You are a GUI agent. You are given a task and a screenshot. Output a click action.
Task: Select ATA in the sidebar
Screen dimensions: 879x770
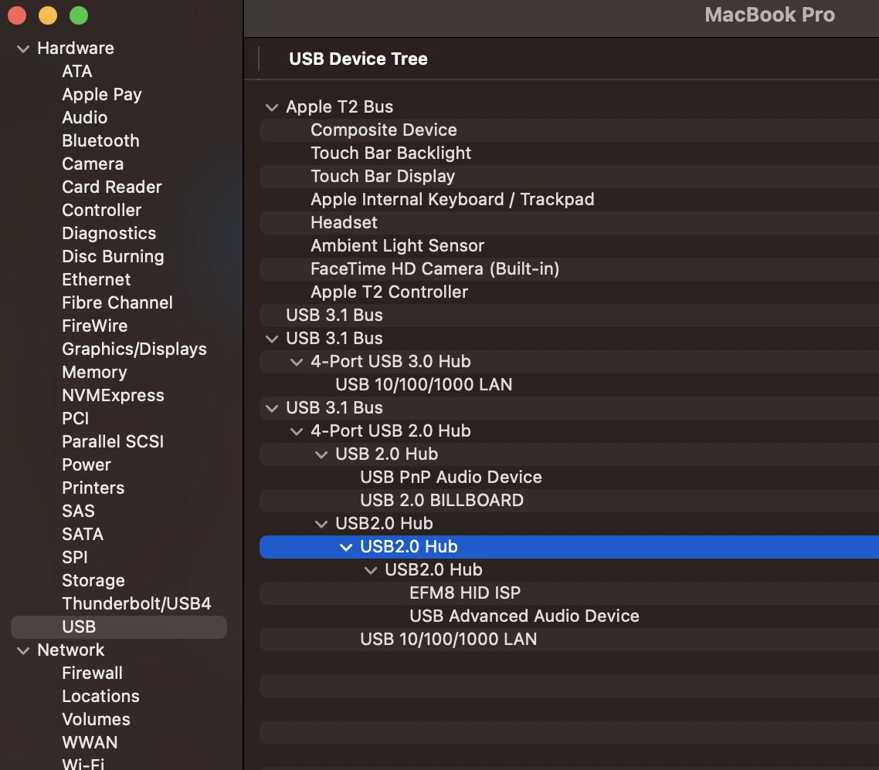pos(76,71)
